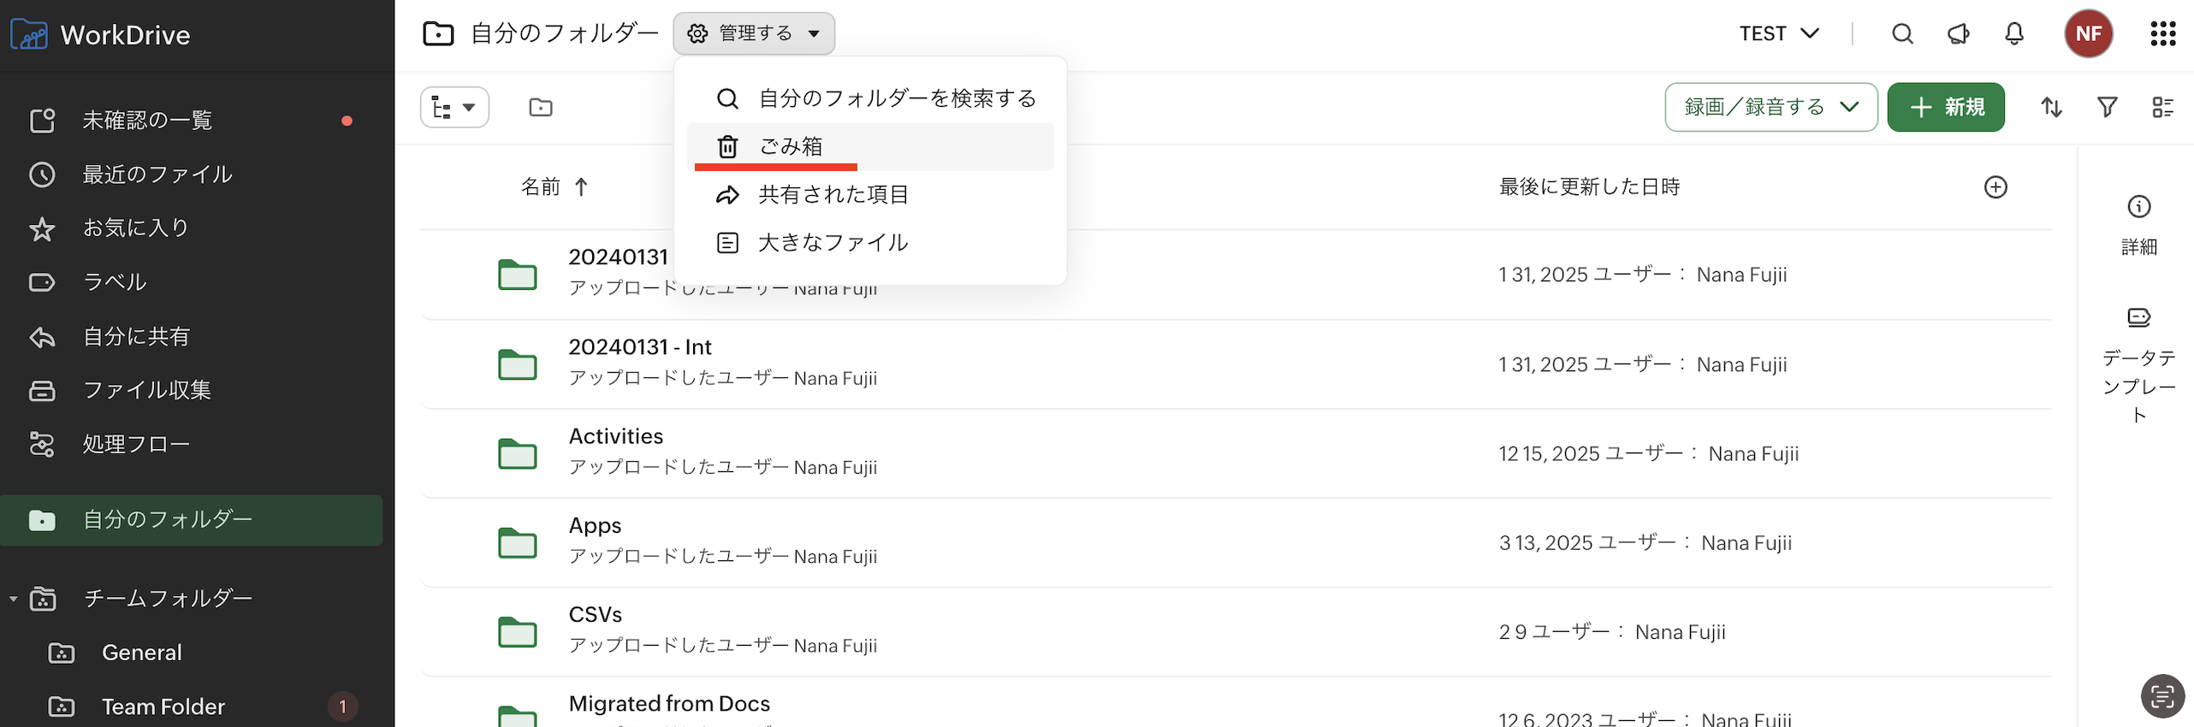
Task: Select ごみ箱 from the menu
Action: 790,146
